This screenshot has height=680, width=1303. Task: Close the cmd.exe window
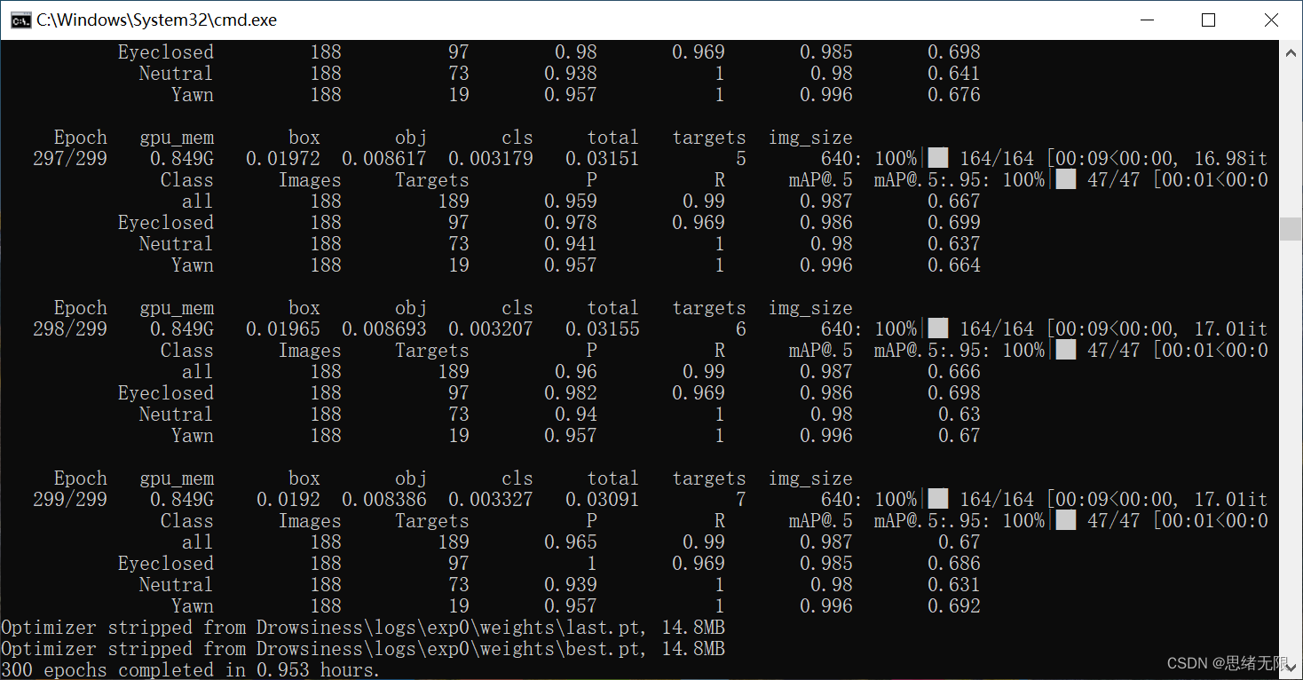(1271, 20)
